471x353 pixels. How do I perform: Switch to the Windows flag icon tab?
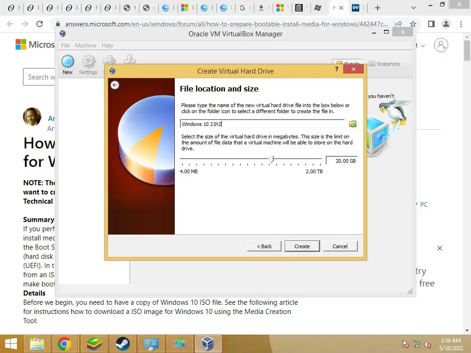318,8
